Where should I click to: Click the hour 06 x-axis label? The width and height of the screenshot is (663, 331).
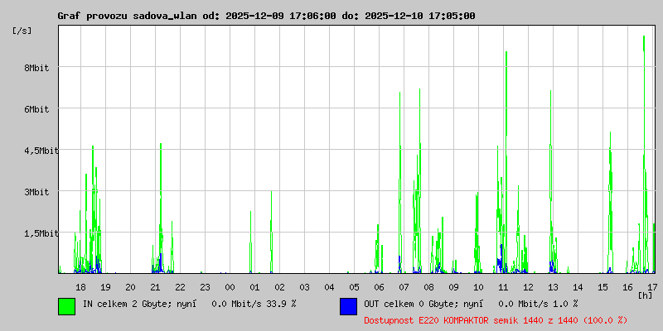(x=379, y=287)
